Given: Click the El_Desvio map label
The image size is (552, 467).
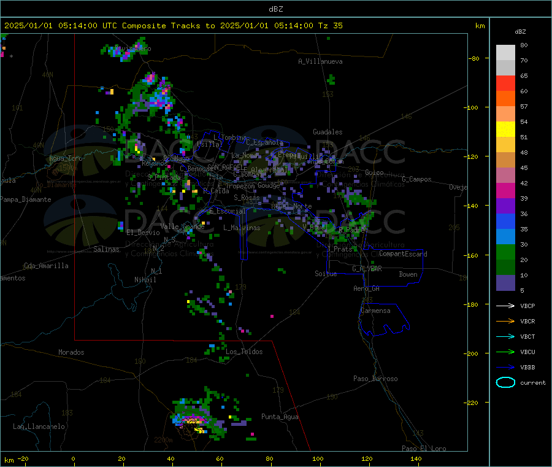Looking at the screenshot, I should (143, 233).
